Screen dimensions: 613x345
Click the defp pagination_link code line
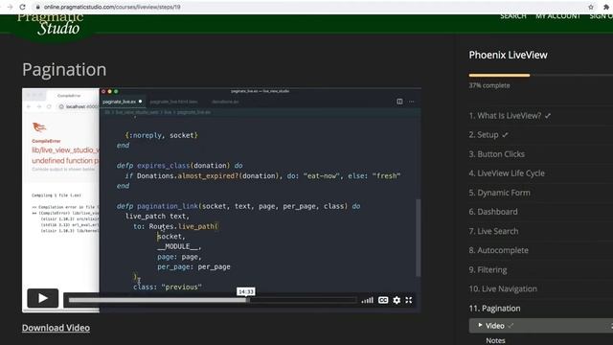[238, 206]
